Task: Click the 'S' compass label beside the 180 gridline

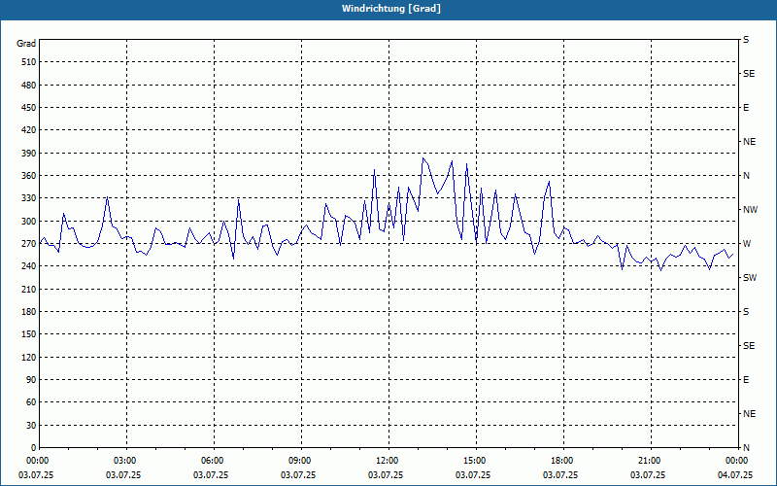Action: click(x=746, y=312)
